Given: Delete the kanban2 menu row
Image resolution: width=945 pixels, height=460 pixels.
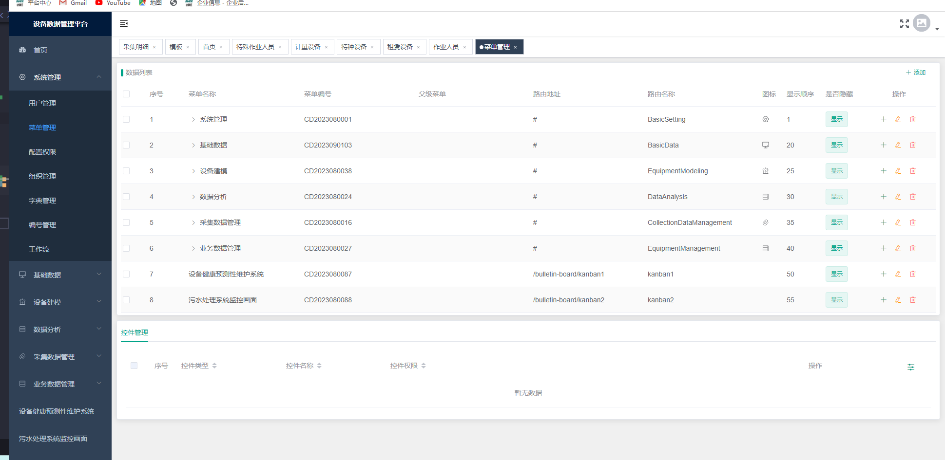Looking at the screenshot, I should [913, 300].
